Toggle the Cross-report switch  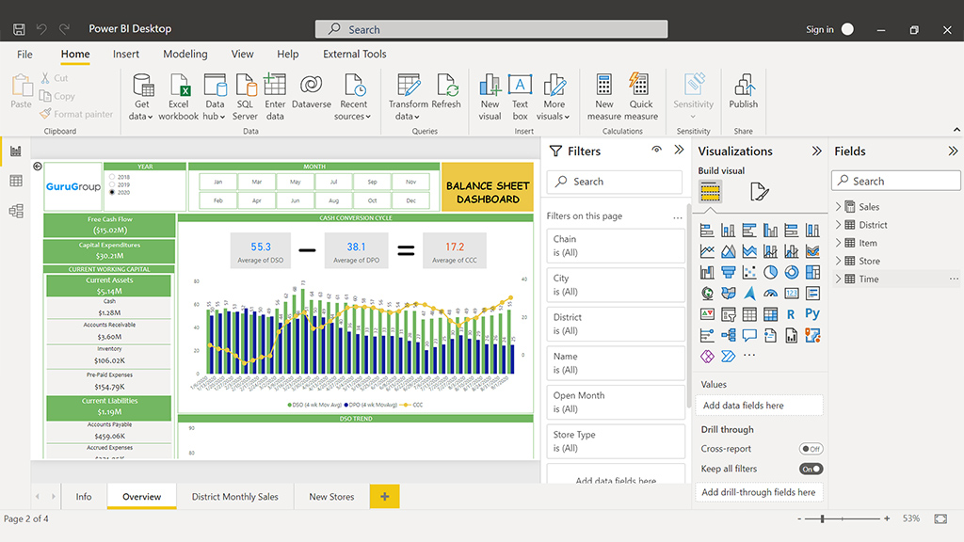point(811,449)
